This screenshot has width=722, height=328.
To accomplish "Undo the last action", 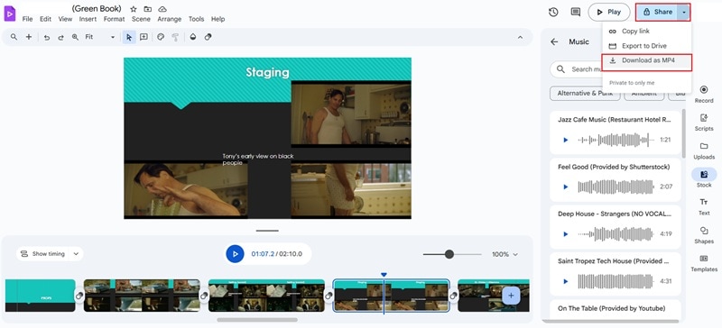I will [x=47, y=37].
